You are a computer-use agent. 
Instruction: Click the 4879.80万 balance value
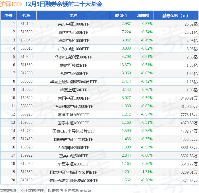[x=189, y=123]
